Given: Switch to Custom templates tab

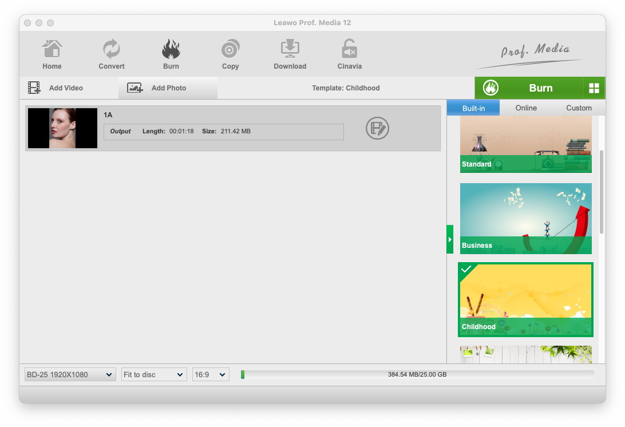Looking at the screenshot, I should pyautogui.click(x=579, y=108).
